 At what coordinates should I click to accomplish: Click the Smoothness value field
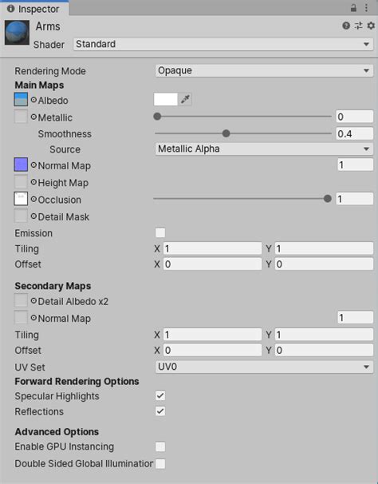pos(355,133)
